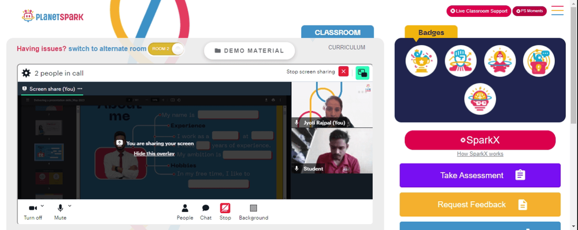578x230 pixels.
Task: Click the red Stop sharing icon in toolbar
Action: [225, 208]
